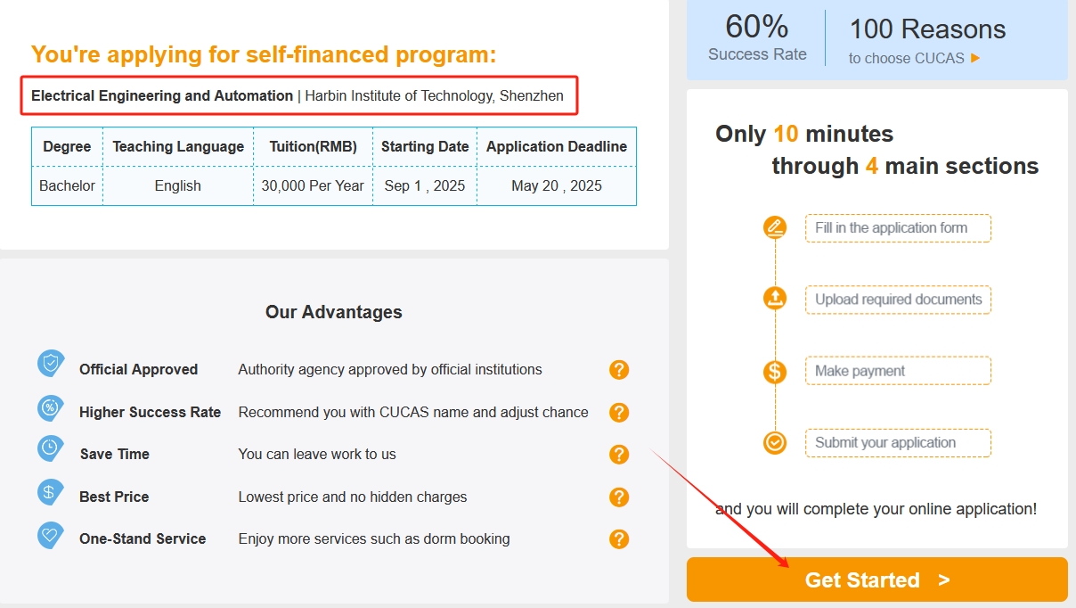The image size is (1076, 608).
Task: Open 100 Reasons to choose CUCAS link
Action: [927, 41]
